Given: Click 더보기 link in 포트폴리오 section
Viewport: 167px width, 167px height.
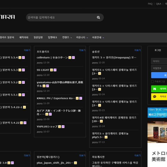Looking at the screenshot, I should coord(82,50).
